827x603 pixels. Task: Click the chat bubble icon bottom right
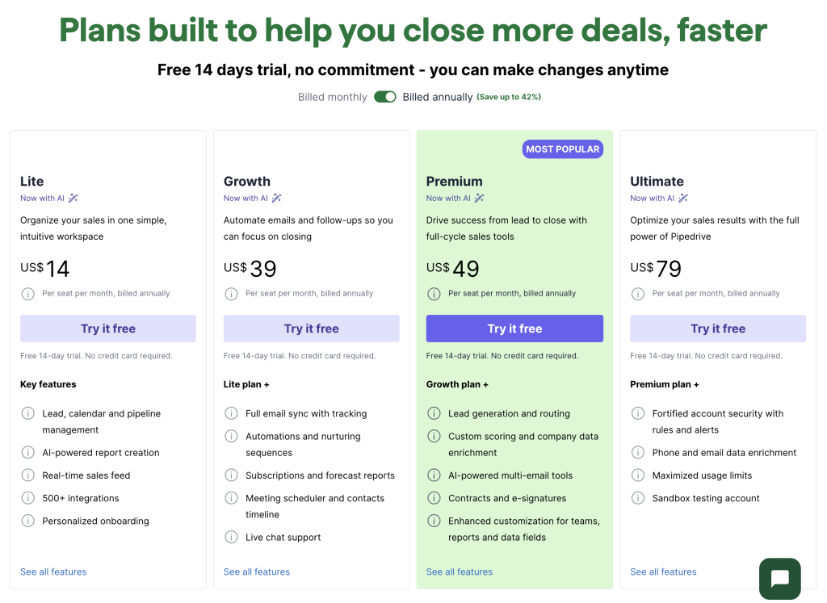point(779,578)
